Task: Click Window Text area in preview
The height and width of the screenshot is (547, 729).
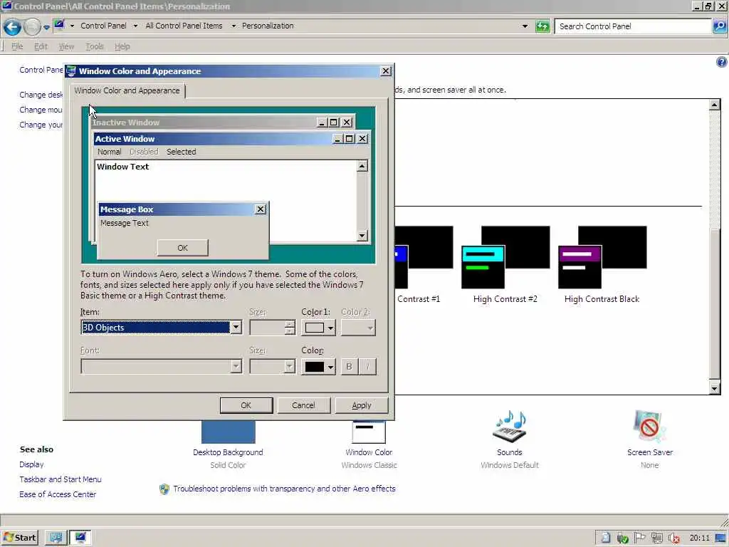Action: [x=226, y=201]
